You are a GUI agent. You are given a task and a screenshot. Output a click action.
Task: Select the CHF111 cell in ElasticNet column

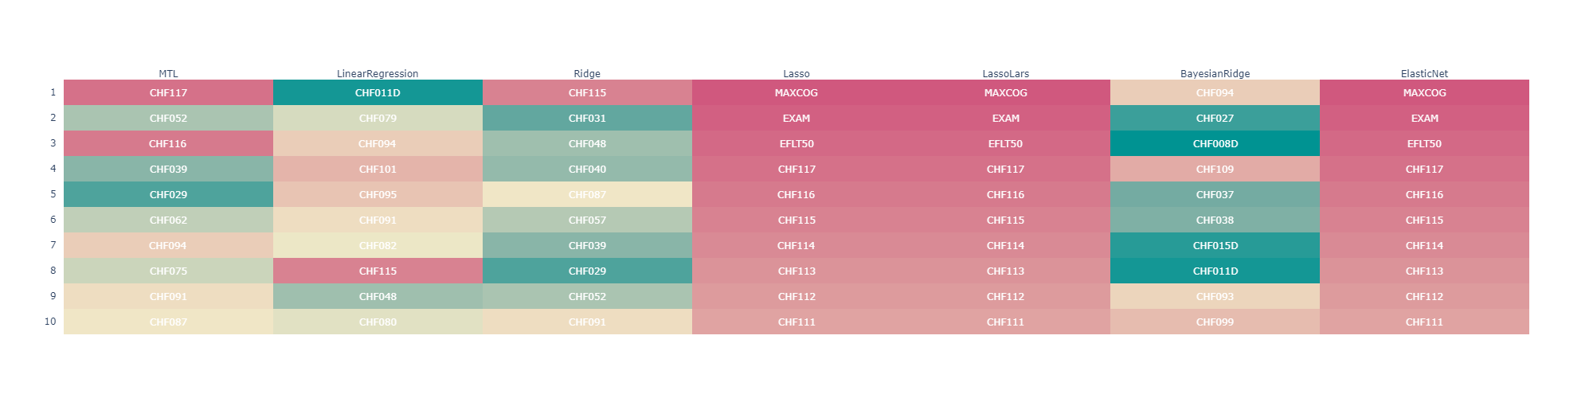click(1424, 322)
